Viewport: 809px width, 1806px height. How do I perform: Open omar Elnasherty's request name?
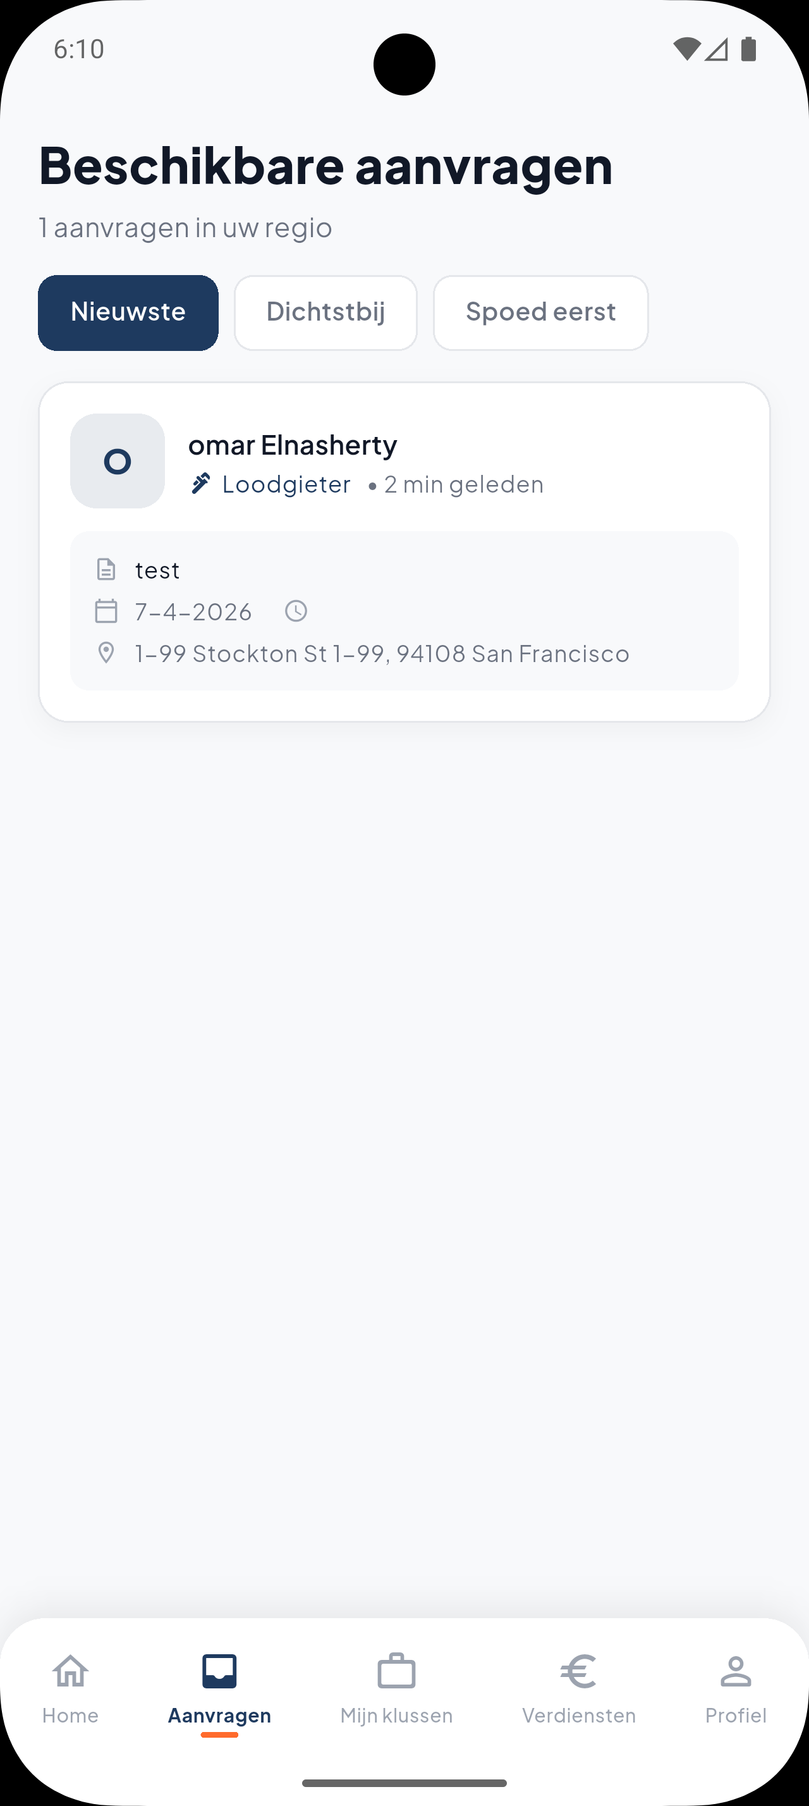coord(293,445)
